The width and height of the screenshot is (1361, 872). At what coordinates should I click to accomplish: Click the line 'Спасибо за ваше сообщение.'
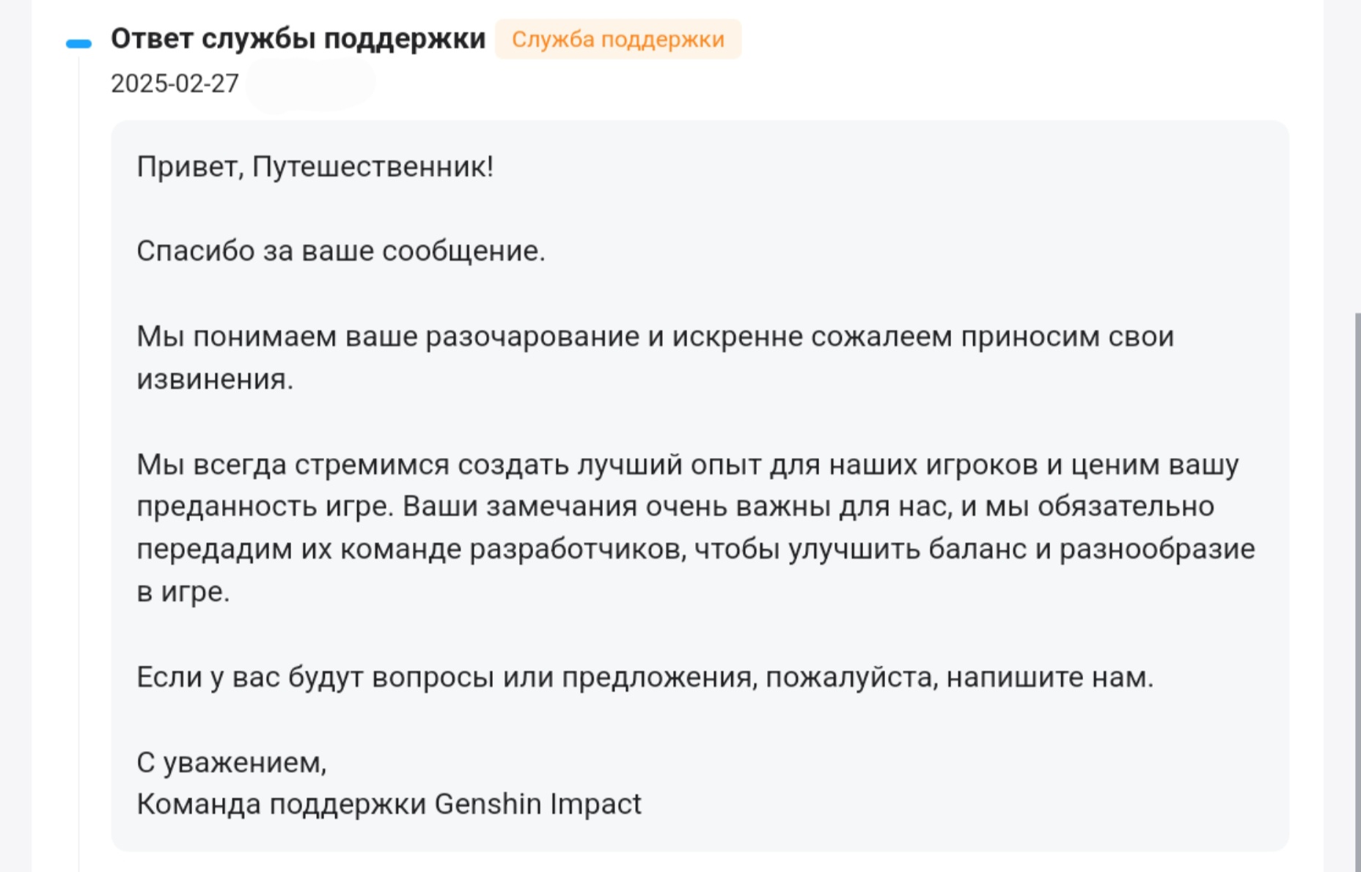[x=341, y=251]
